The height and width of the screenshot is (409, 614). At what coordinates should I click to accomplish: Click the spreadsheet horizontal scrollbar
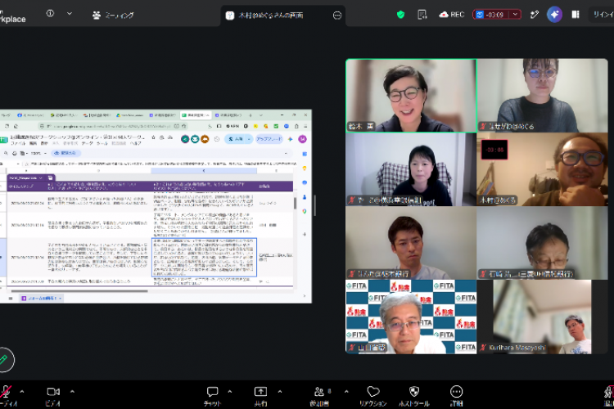click(79, 291)
